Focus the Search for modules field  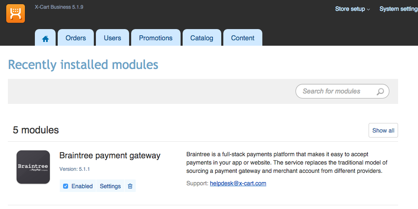tap(342, 91)
